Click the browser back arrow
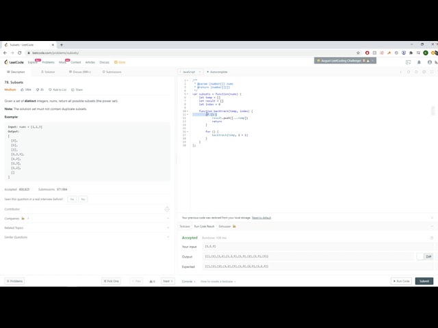Image resolution: width=438 pixels, height=328 pixels. pos(5,53)
